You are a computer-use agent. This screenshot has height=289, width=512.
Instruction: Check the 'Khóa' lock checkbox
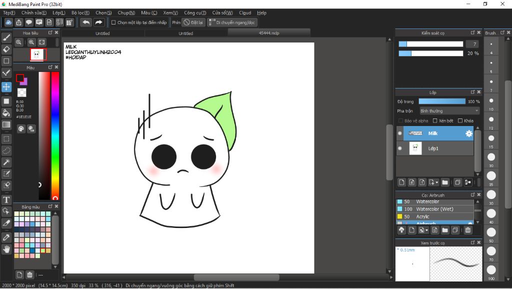point(460,120)
